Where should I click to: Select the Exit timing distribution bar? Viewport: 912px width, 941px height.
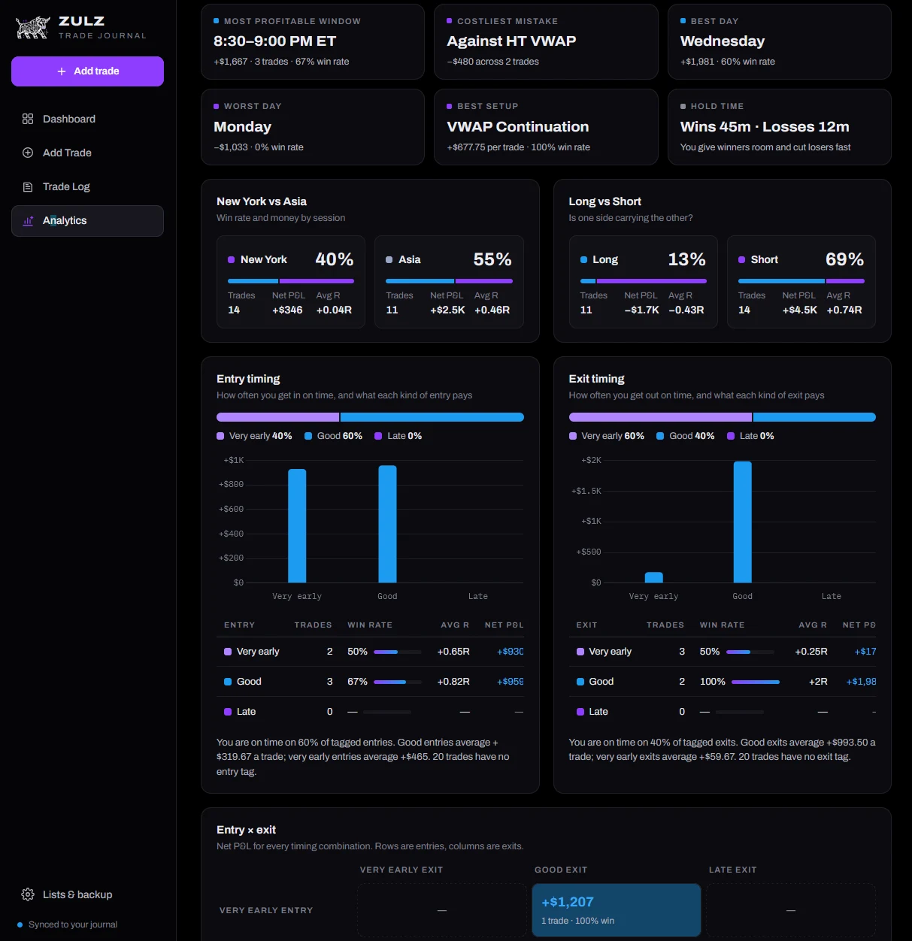[x=722, y=417]
